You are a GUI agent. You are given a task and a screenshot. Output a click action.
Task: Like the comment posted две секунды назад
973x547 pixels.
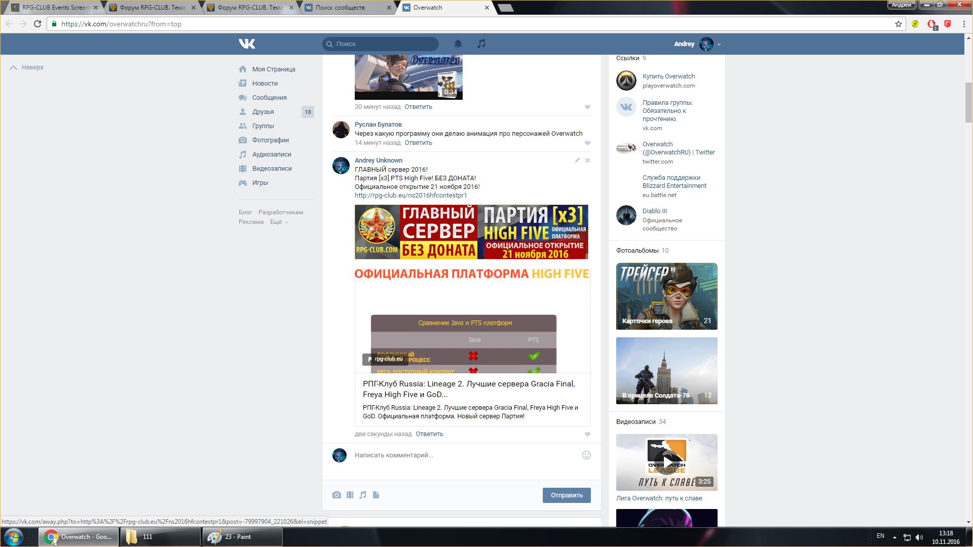587,435
